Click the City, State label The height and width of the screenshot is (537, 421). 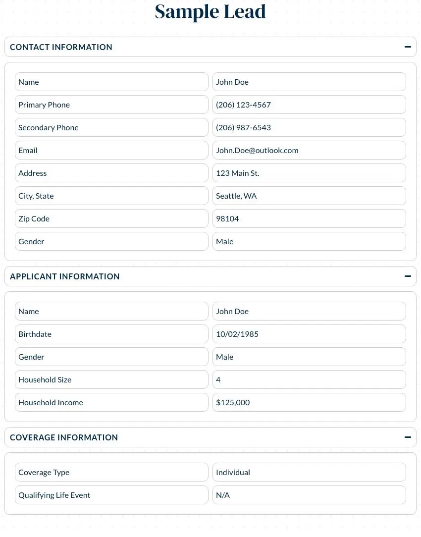(x=111, y=196)
